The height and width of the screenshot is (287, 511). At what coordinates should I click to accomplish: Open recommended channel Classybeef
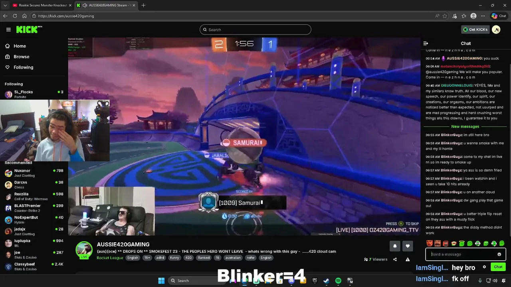[34, 266]
